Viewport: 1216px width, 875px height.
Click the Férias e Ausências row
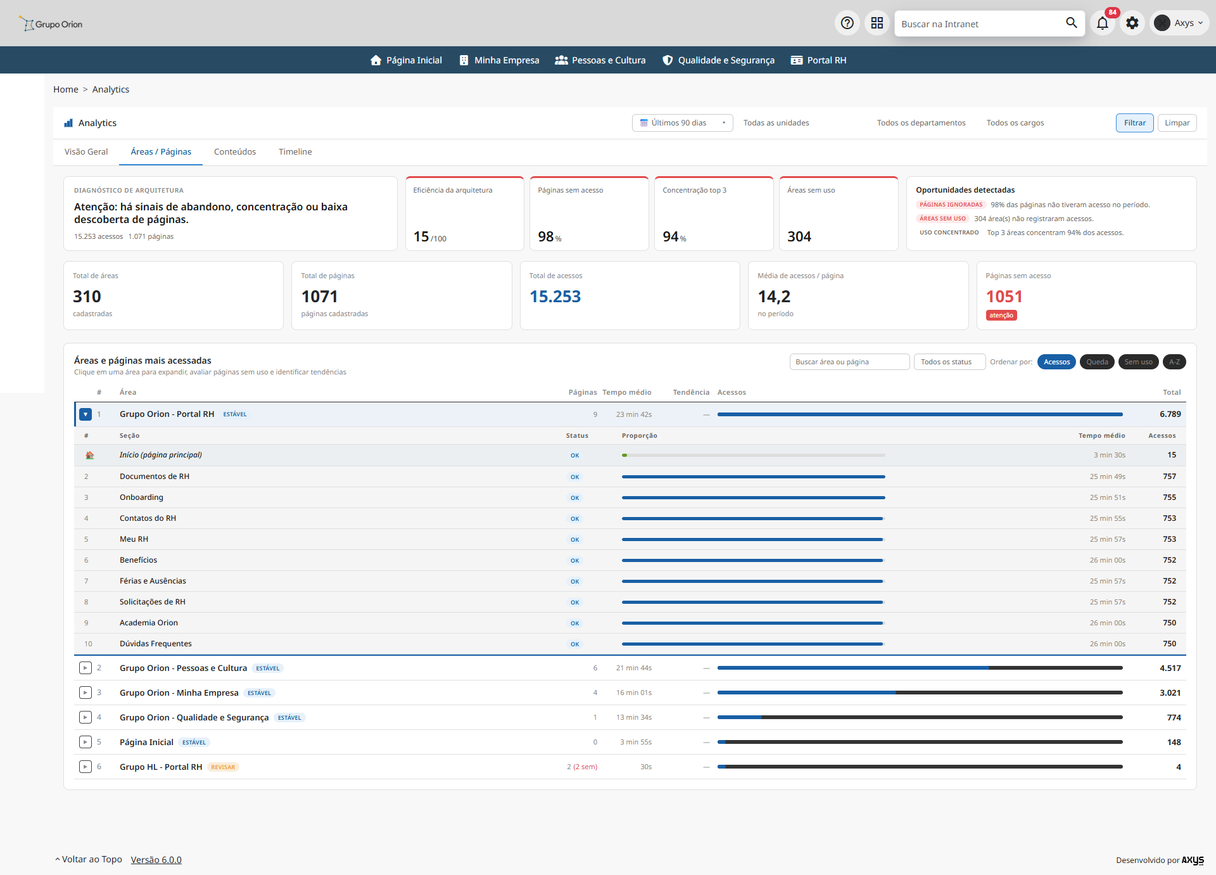(630, 581)
